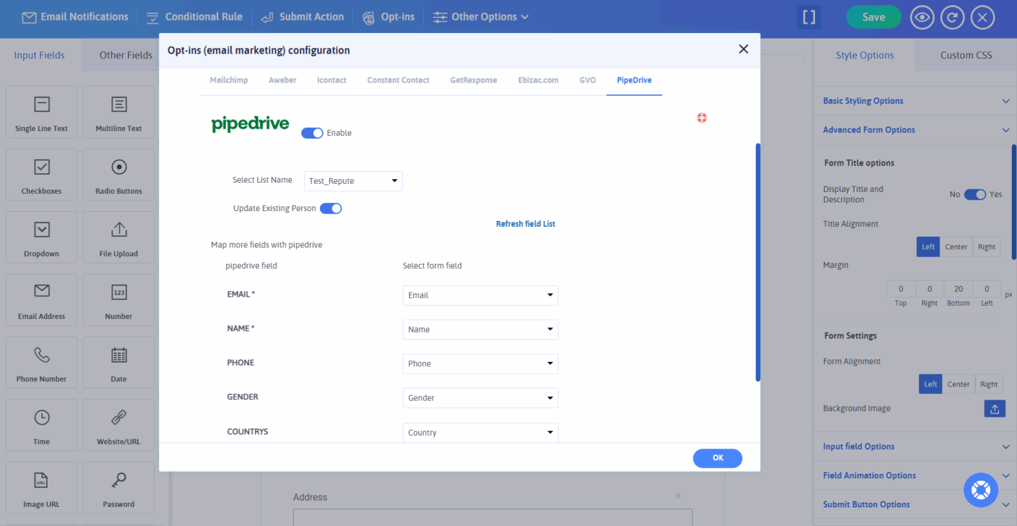Open the NAME form field dropdown

[480, 329]
